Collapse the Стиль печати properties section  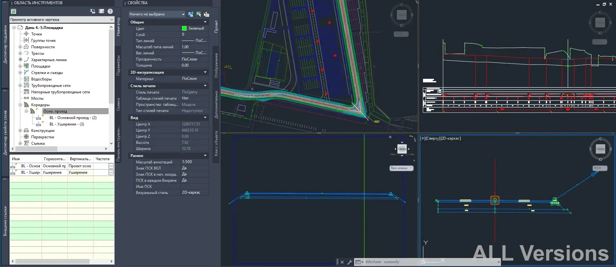(x=205, y=86)
